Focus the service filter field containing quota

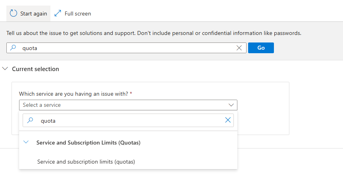tap(128, 120)
